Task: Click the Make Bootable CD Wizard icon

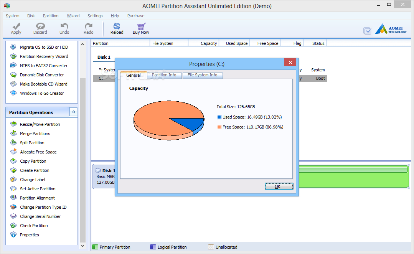Action: 13,84
